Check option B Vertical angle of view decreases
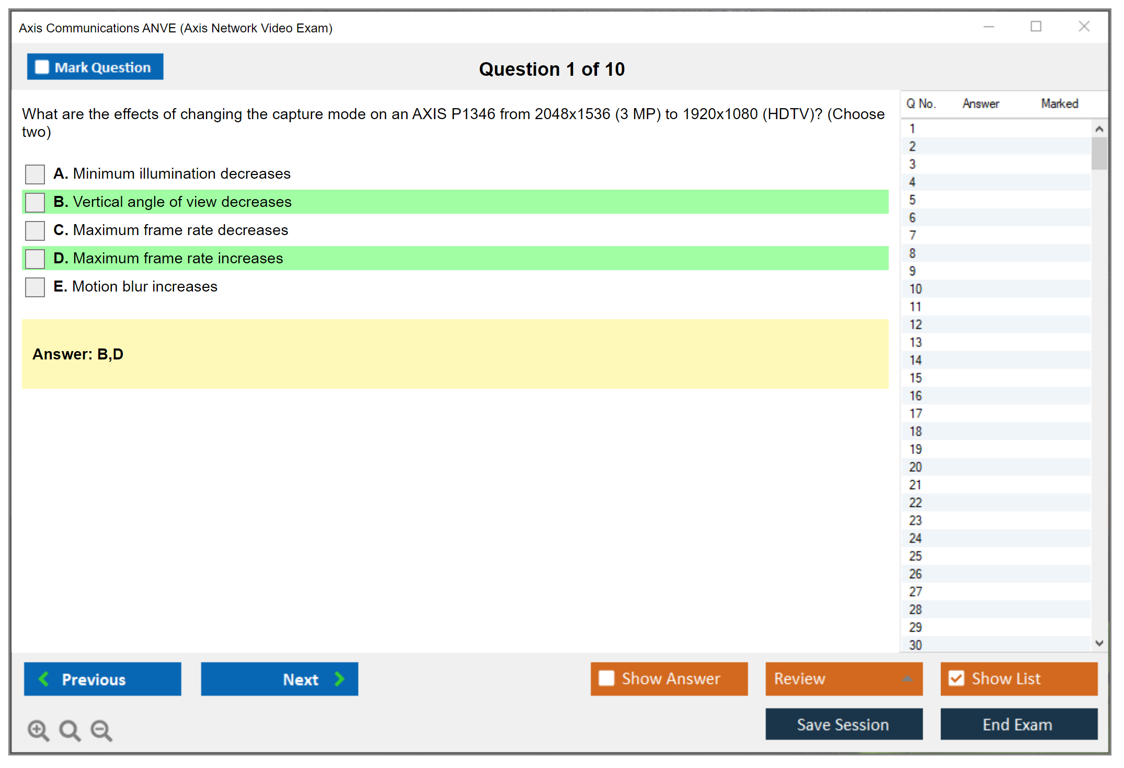This screenshot has height=768, width=1124. pos(35,202)
